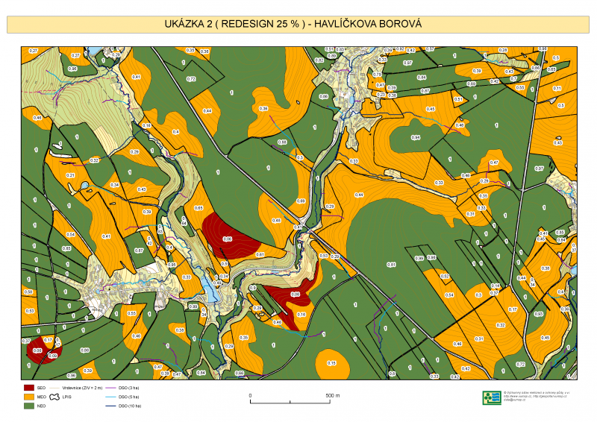Click the orange field labeled 0.65
This screenshot has height=422, width=597.
coord(199,208)
